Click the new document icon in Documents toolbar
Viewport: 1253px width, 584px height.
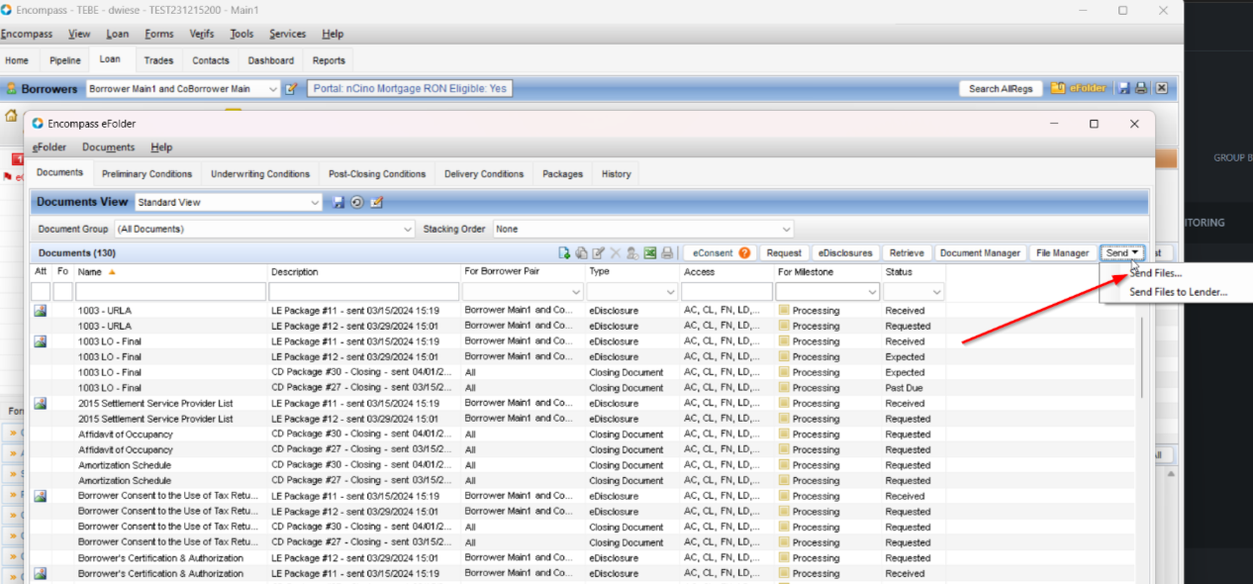pyautogui.click(x=564, y=253)
